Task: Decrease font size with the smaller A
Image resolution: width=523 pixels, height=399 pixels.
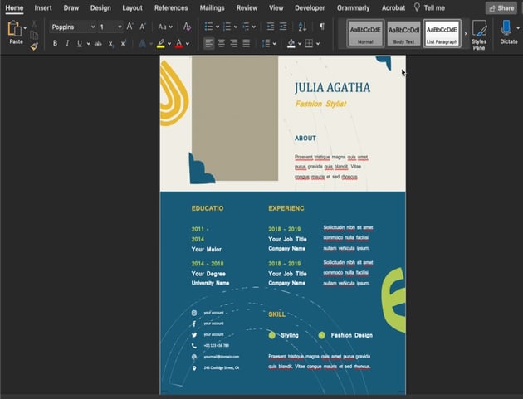Action: coord(143,27)
